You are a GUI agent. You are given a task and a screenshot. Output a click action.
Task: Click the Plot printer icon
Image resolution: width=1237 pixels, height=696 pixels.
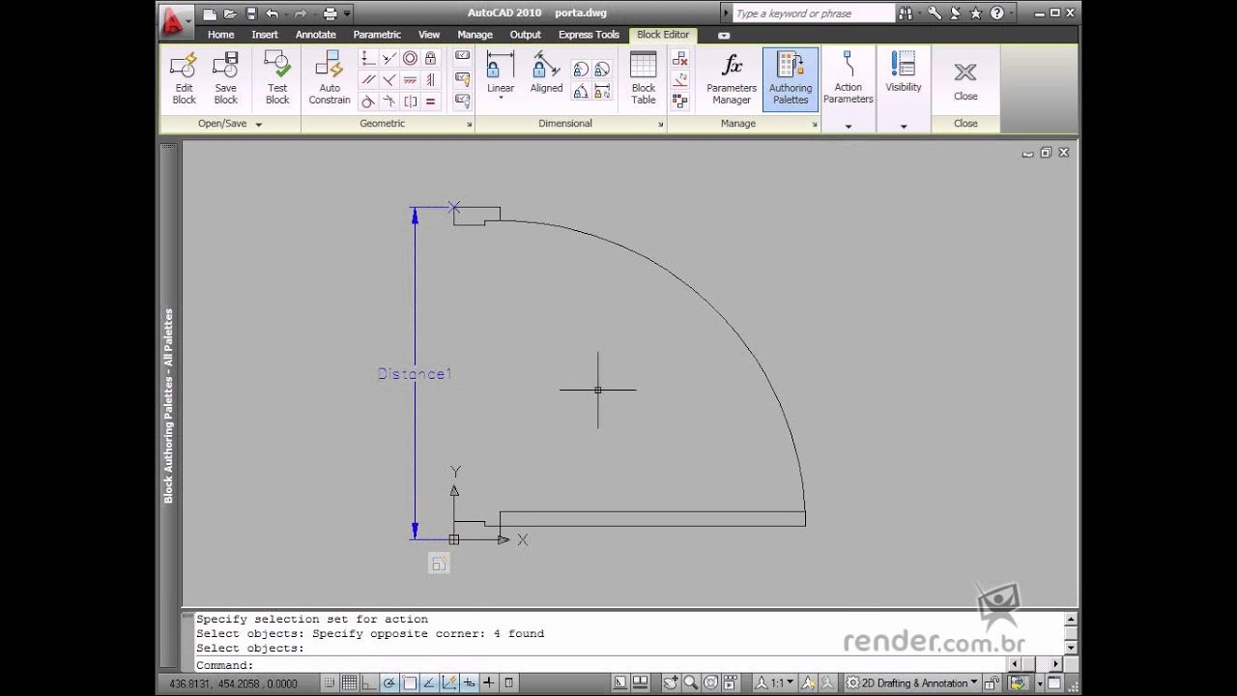click(x=331, y=14)
